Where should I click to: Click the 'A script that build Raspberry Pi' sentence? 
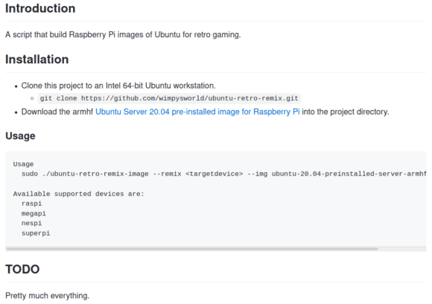tap(123, 35)
